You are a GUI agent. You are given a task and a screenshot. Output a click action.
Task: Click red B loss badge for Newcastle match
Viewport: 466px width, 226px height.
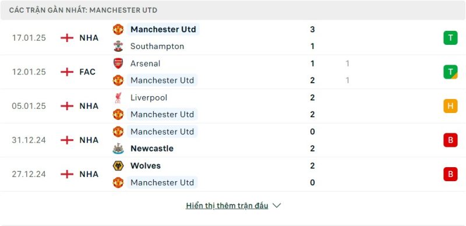coord(450,140)
